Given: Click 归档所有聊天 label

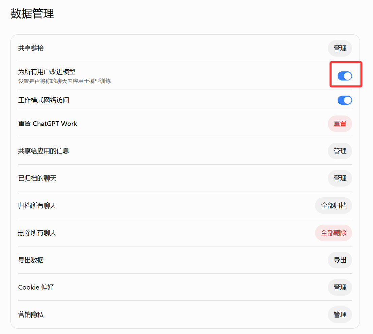Looking at the screenshot, I should [37, 205].
